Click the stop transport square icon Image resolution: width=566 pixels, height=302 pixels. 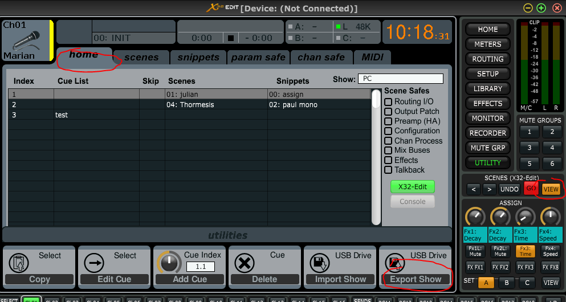coord(231,38)
